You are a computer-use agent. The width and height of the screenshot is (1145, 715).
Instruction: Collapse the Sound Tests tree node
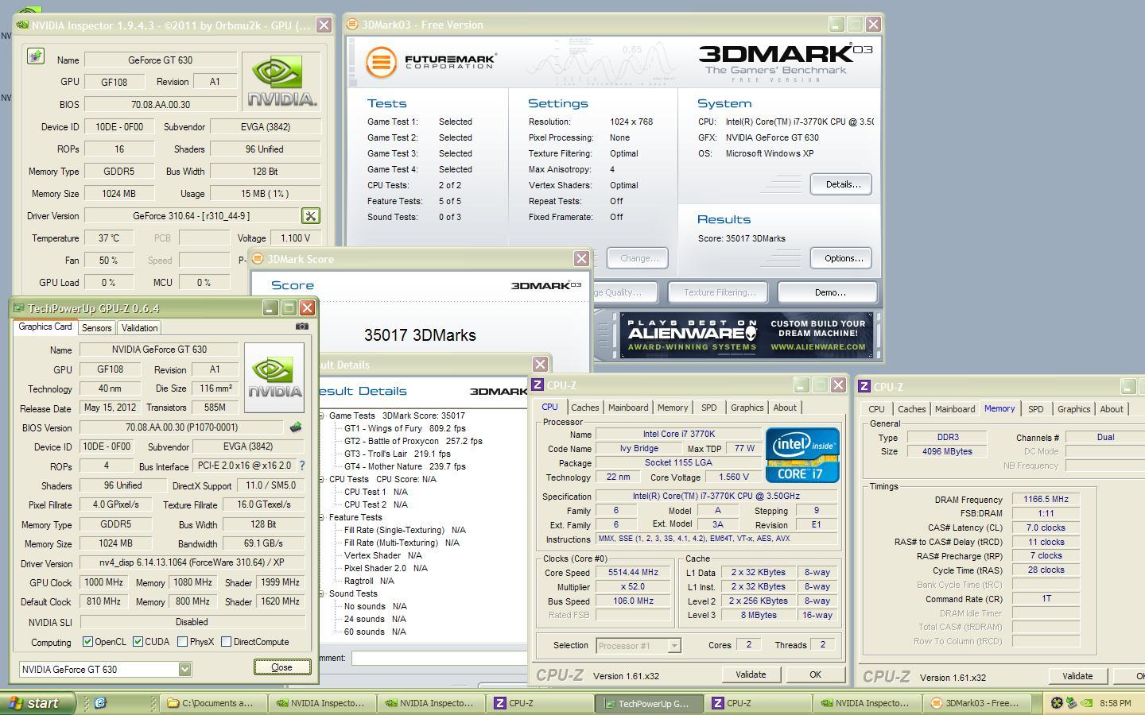point(321,593)
